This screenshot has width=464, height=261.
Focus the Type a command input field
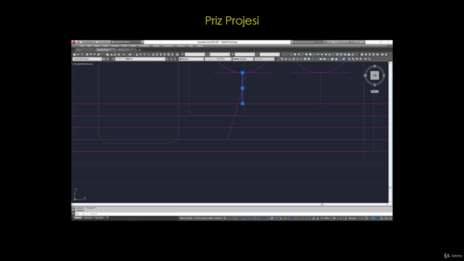click(233, 214)
